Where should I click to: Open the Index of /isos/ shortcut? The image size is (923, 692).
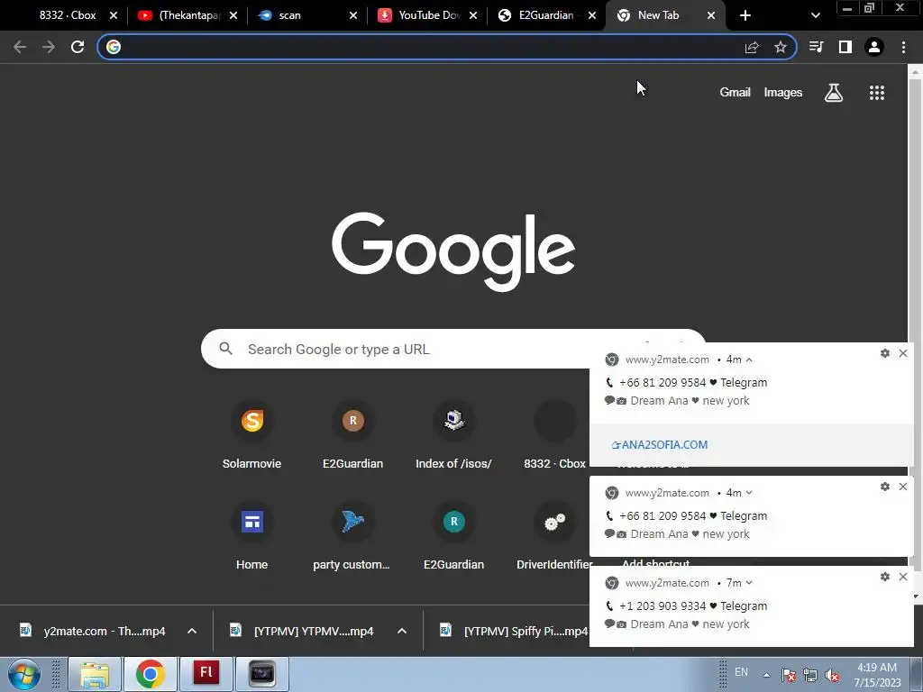point(454,435)
